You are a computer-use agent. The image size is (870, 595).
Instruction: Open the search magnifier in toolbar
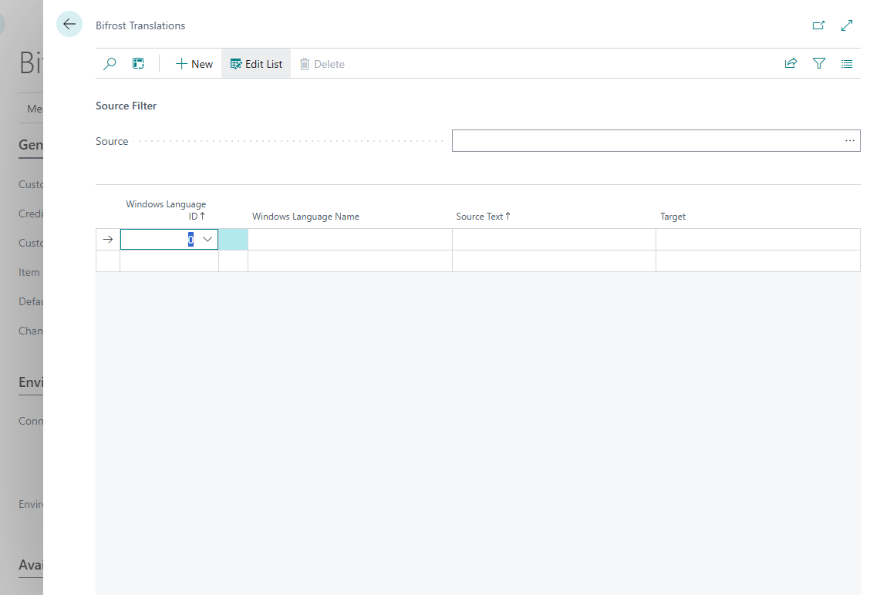tap(110, 64)
